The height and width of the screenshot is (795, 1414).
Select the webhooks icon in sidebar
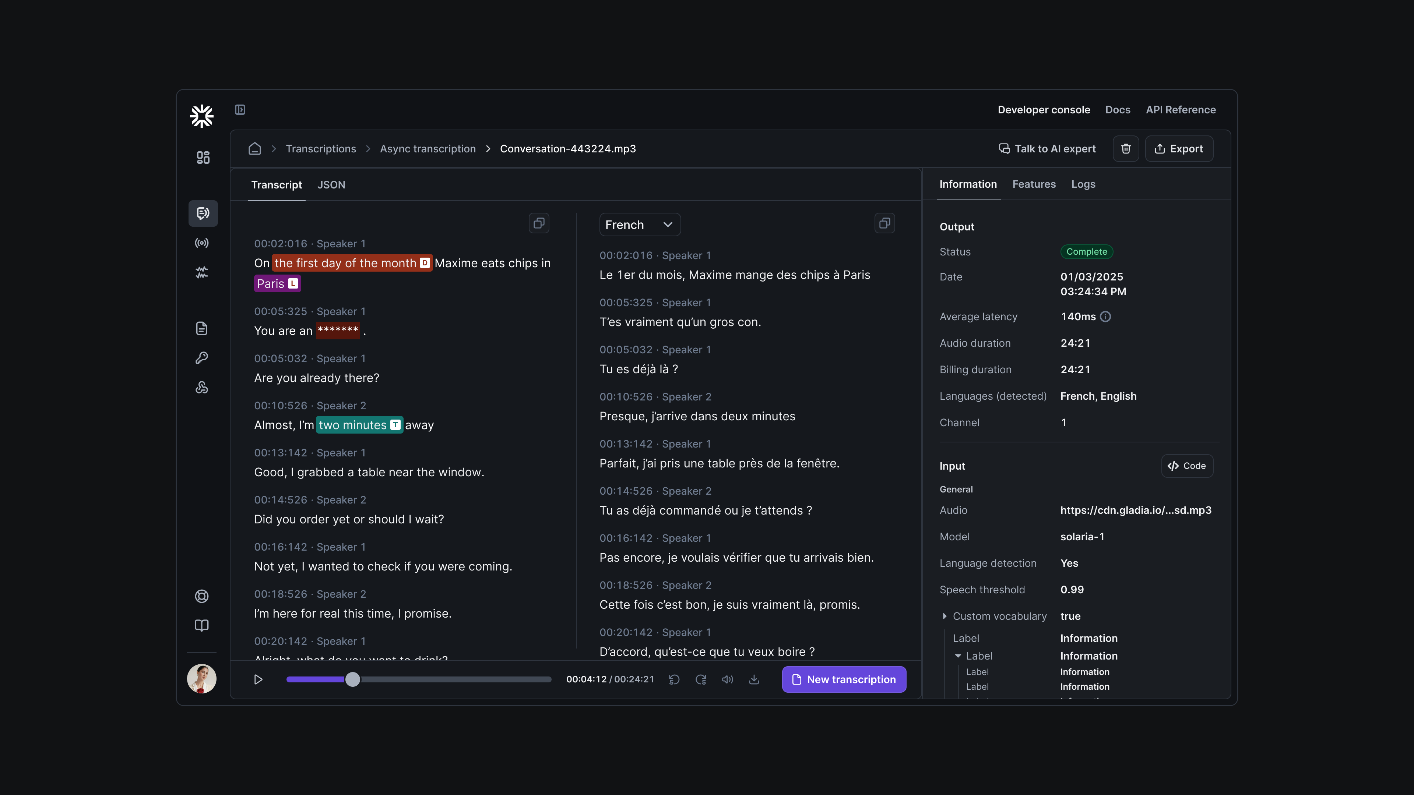point(202,387)
